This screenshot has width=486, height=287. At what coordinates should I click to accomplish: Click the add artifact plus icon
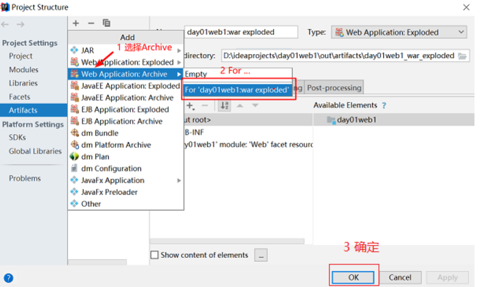coord(75,23)
